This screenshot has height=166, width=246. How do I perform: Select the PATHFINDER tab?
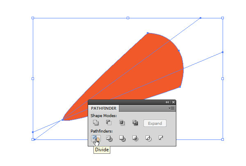pos(104,108)
